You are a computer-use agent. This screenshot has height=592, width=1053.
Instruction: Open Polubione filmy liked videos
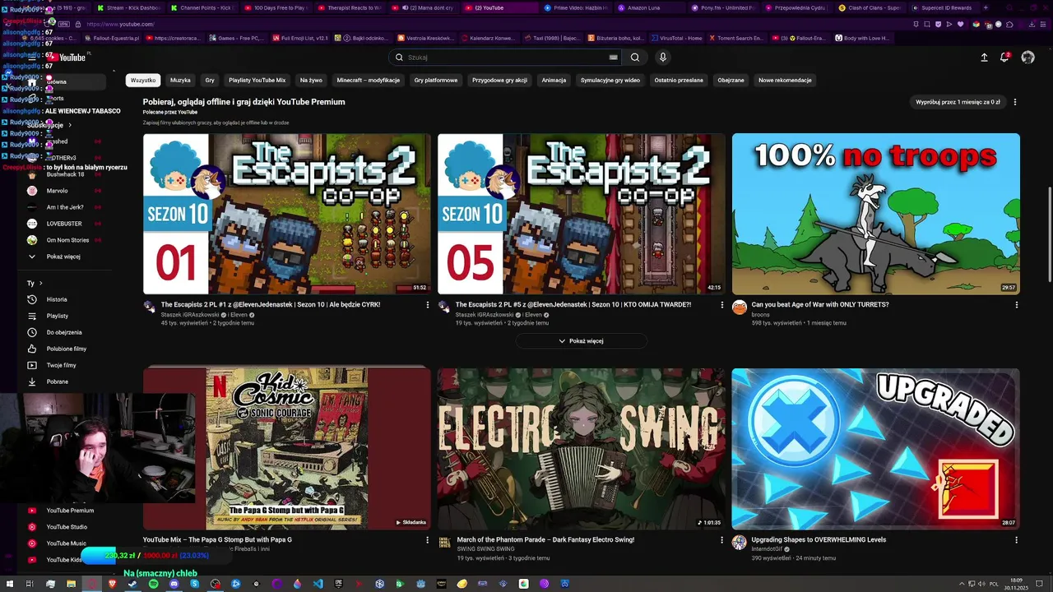66,349
